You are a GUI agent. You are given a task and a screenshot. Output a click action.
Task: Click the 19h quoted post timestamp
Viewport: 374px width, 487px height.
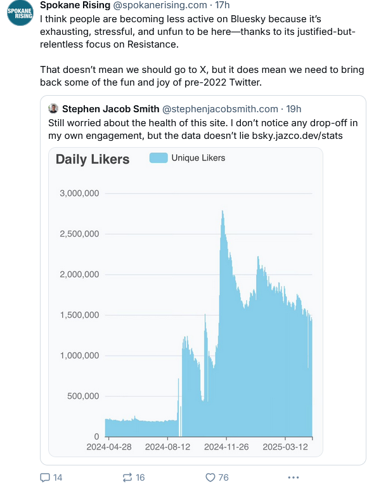(293, 109)
